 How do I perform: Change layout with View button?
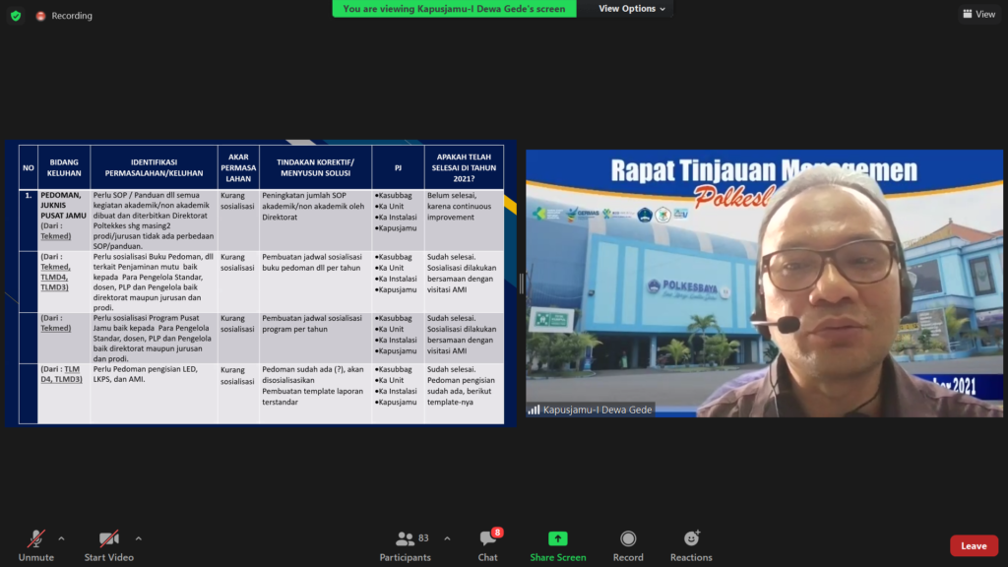[979, 14]
